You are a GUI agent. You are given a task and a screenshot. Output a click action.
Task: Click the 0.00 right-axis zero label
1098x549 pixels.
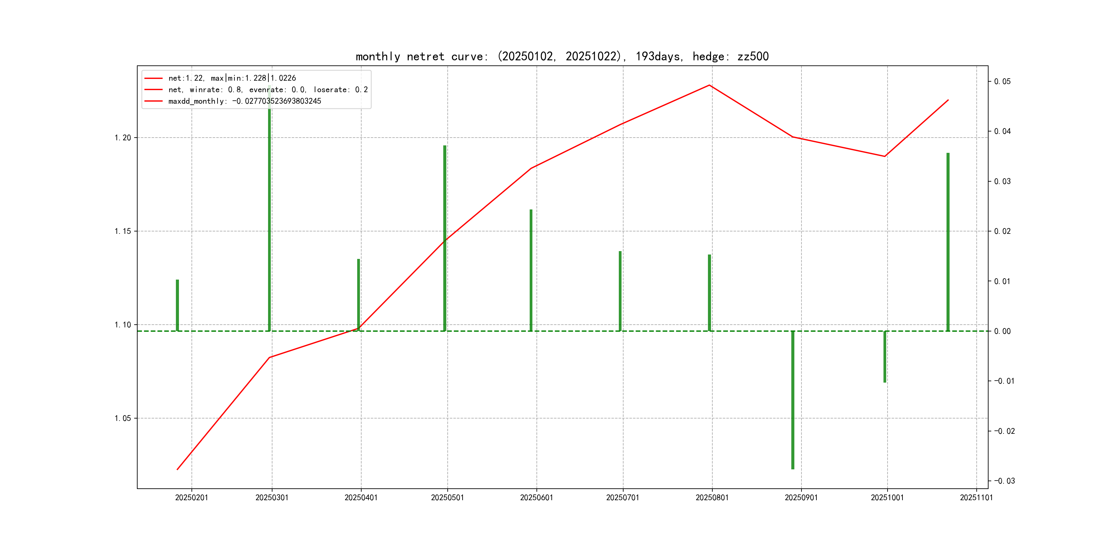[x=1002, y=331]
